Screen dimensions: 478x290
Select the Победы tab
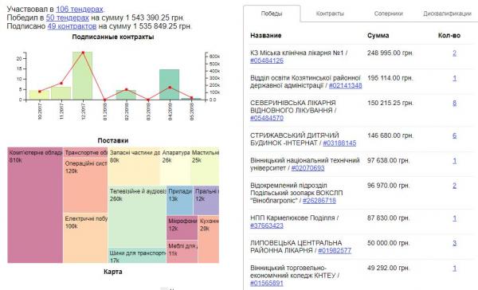(x=272, y=14)
